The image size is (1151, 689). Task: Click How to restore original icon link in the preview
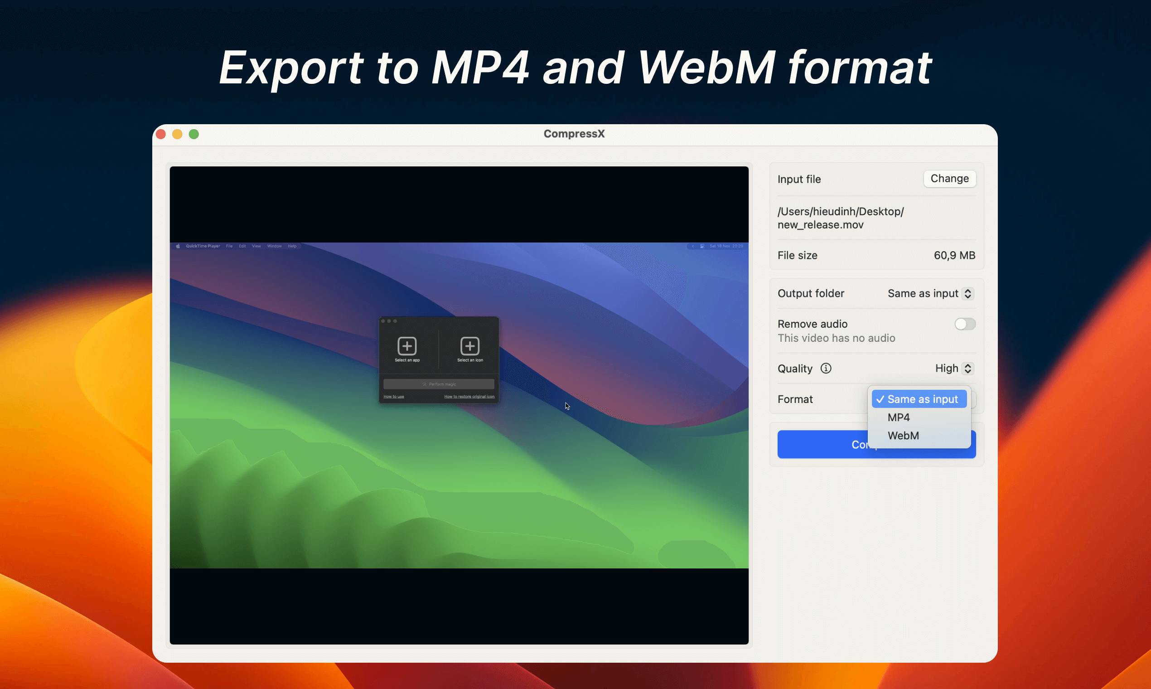469,397
